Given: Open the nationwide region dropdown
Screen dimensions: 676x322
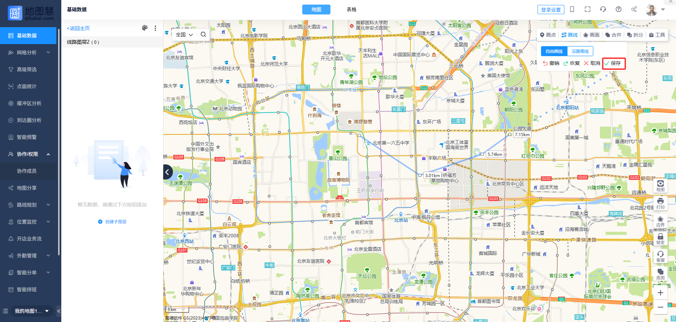Looking at the screenshot, I should [184, 35].
